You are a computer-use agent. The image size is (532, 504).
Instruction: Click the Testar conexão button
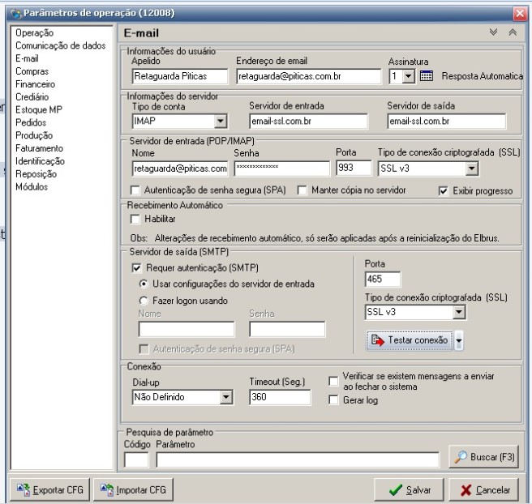tap(410, 340)
